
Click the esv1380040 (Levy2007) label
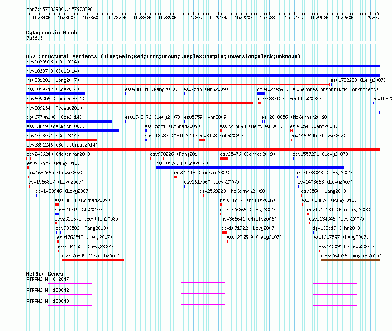point(325,173)
